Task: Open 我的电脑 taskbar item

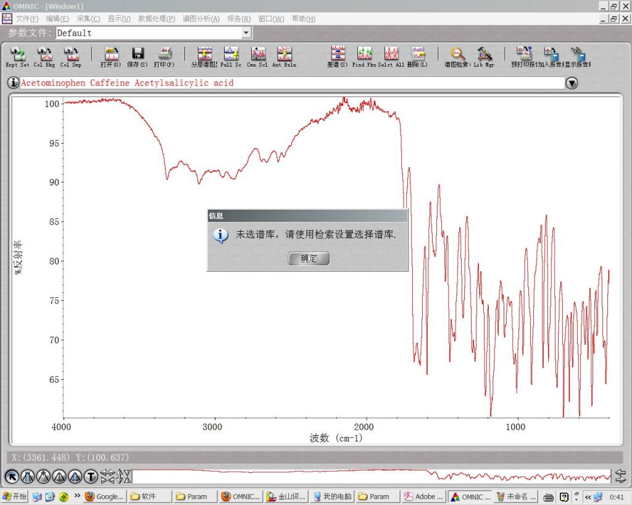Action: pyautogui.click(x=332, y=496)
